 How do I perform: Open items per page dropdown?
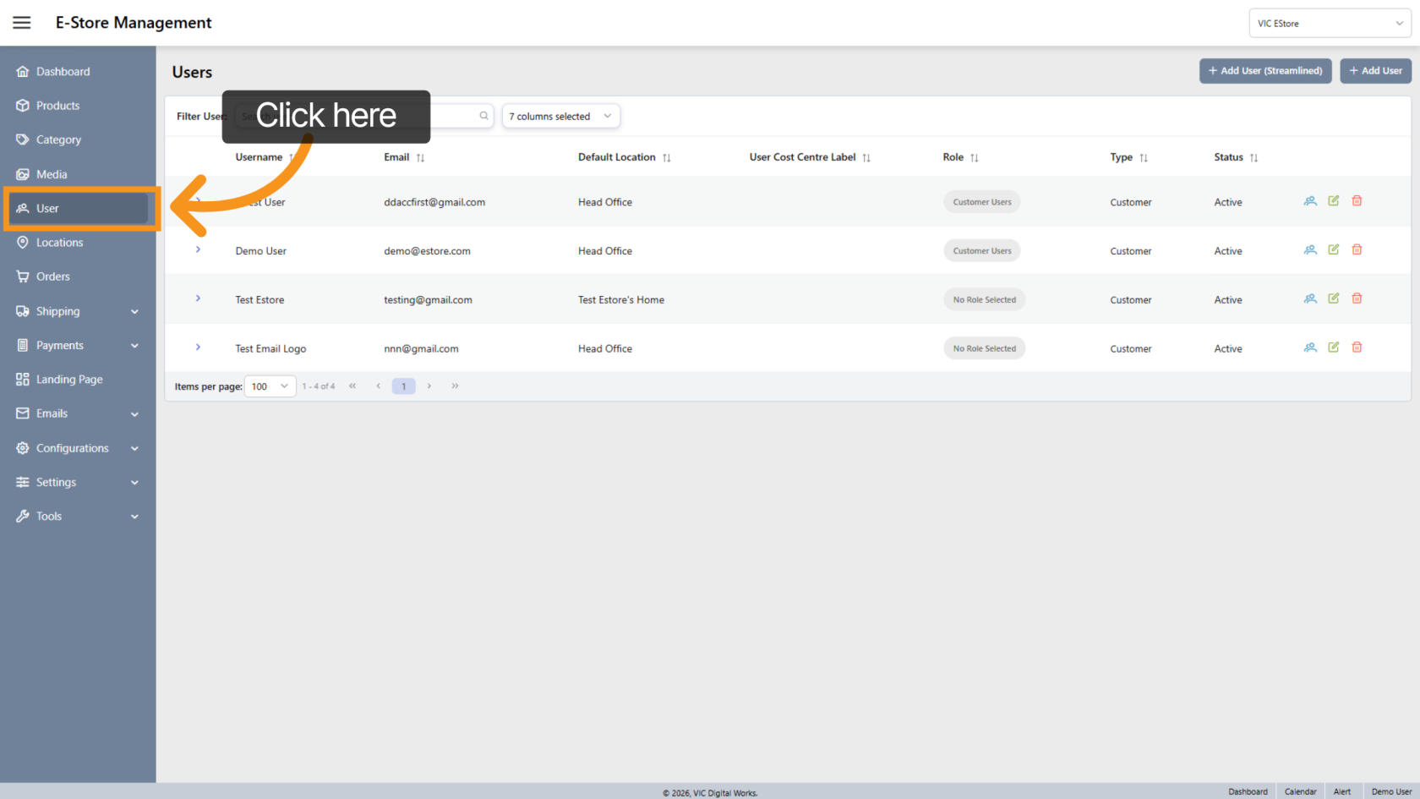pos(270,386)
